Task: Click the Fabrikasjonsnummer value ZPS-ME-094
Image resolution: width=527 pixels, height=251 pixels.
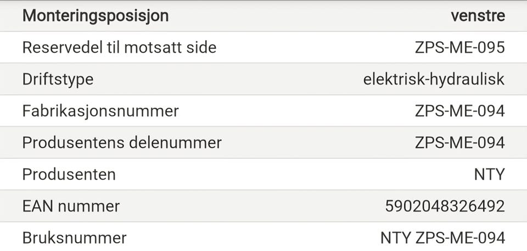Action: 459,111
